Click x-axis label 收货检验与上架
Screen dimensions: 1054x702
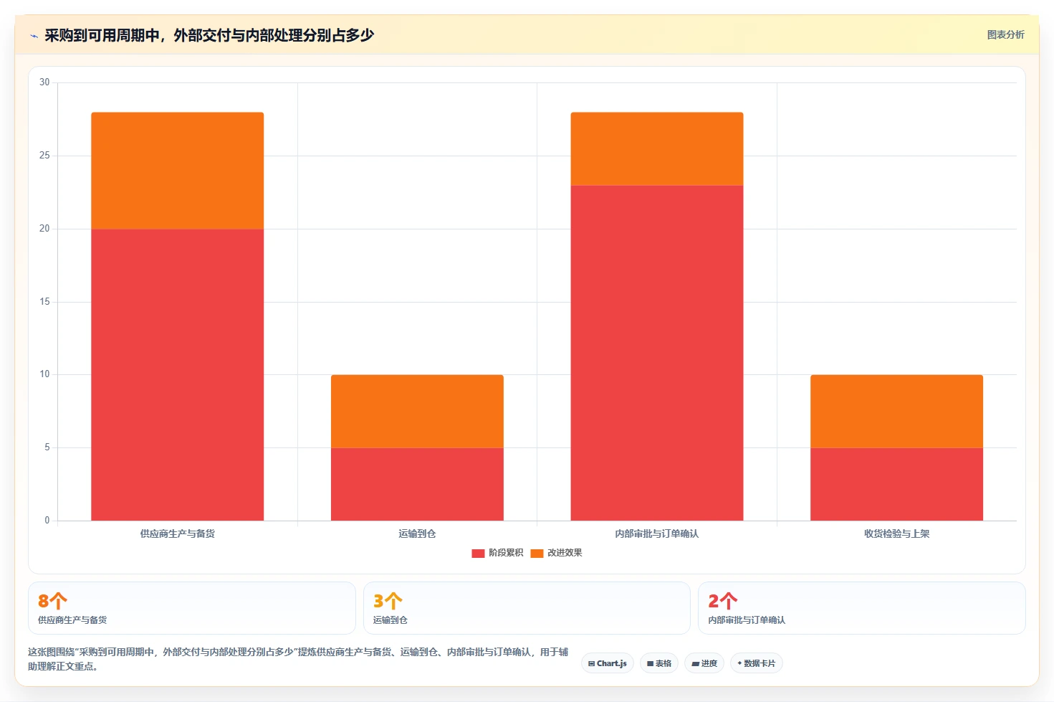(x=896, y=533)
